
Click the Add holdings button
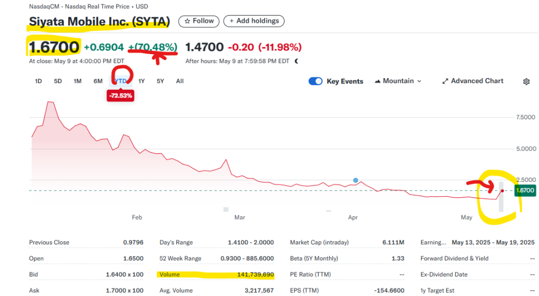tap(254, 21)
